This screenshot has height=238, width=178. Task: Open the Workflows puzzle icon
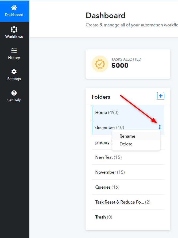pos(14,29)
